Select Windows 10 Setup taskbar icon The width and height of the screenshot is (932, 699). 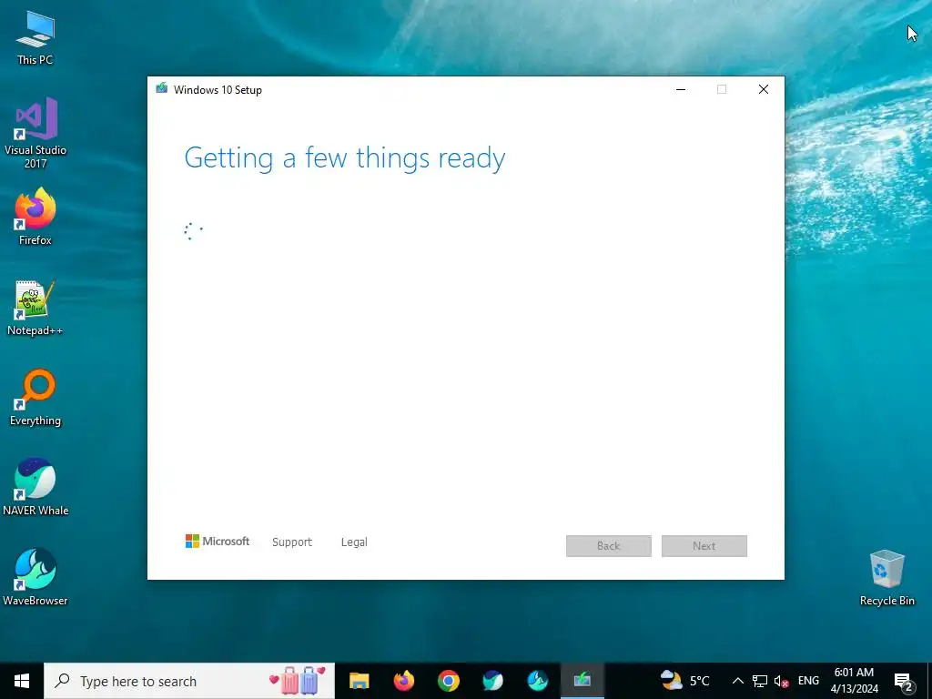[582, 681]
